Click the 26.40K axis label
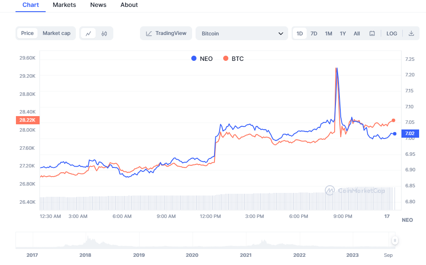This screenshot has width=426, height=265. tap(28, 202)
